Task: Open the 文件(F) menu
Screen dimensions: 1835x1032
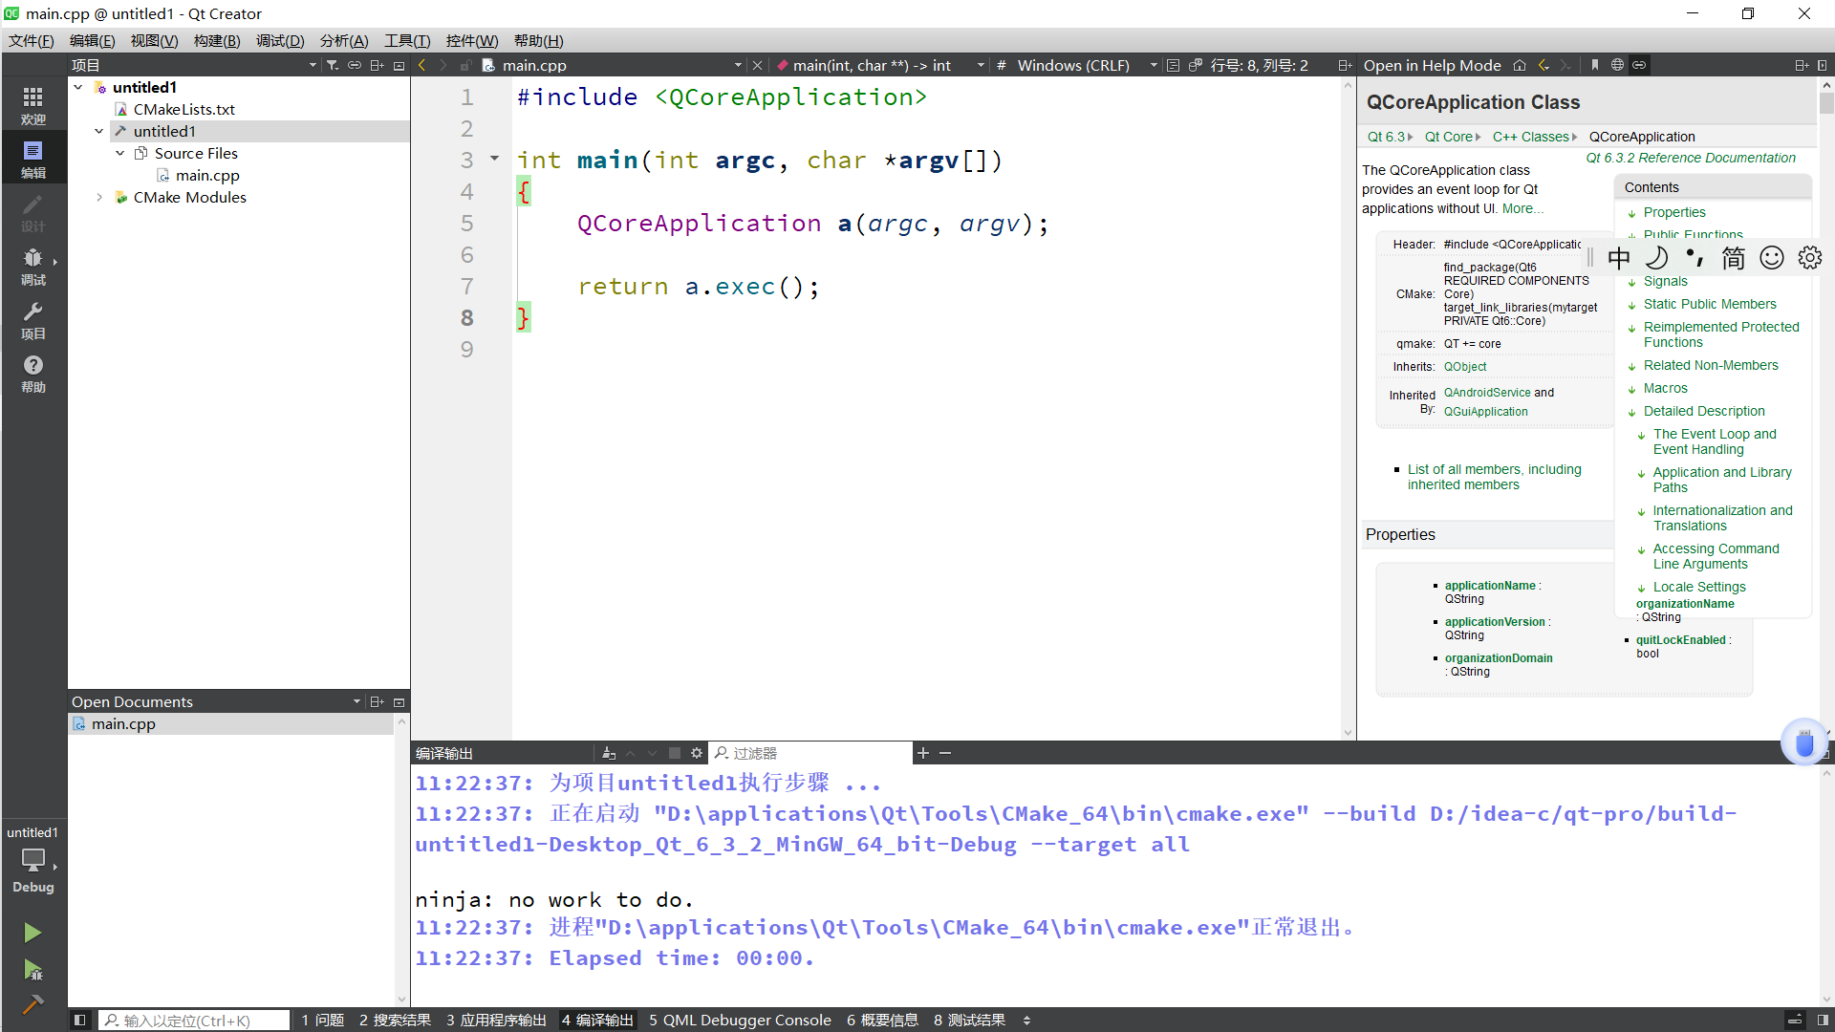Action: 32,40
